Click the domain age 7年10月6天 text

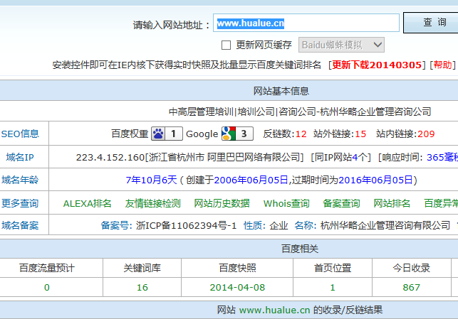pos(151,180)
